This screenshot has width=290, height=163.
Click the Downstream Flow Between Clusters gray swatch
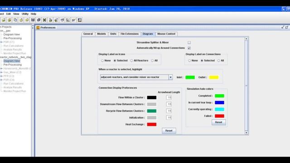point(152,104)
